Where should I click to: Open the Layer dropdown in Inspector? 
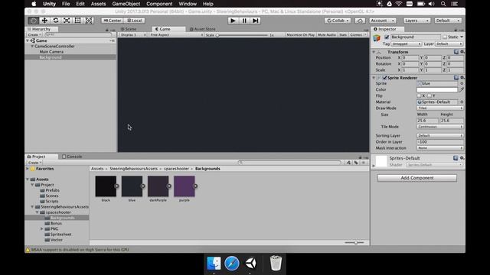[449, 44]
